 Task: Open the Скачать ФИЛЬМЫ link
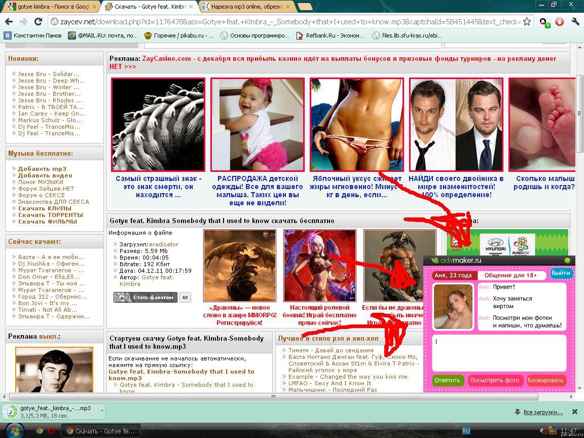pos(47,222)
